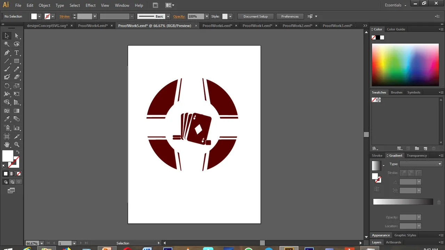The height and width of the screenshot is (250, 445).
Task: Swap fill and stroke arrows
Action: (18, 152)
